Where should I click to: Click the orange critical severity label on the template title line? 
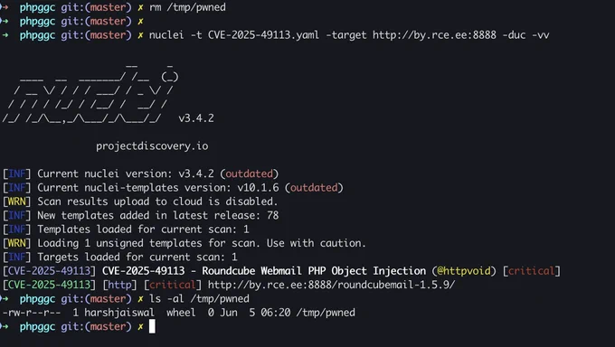(x=532, y=271)
